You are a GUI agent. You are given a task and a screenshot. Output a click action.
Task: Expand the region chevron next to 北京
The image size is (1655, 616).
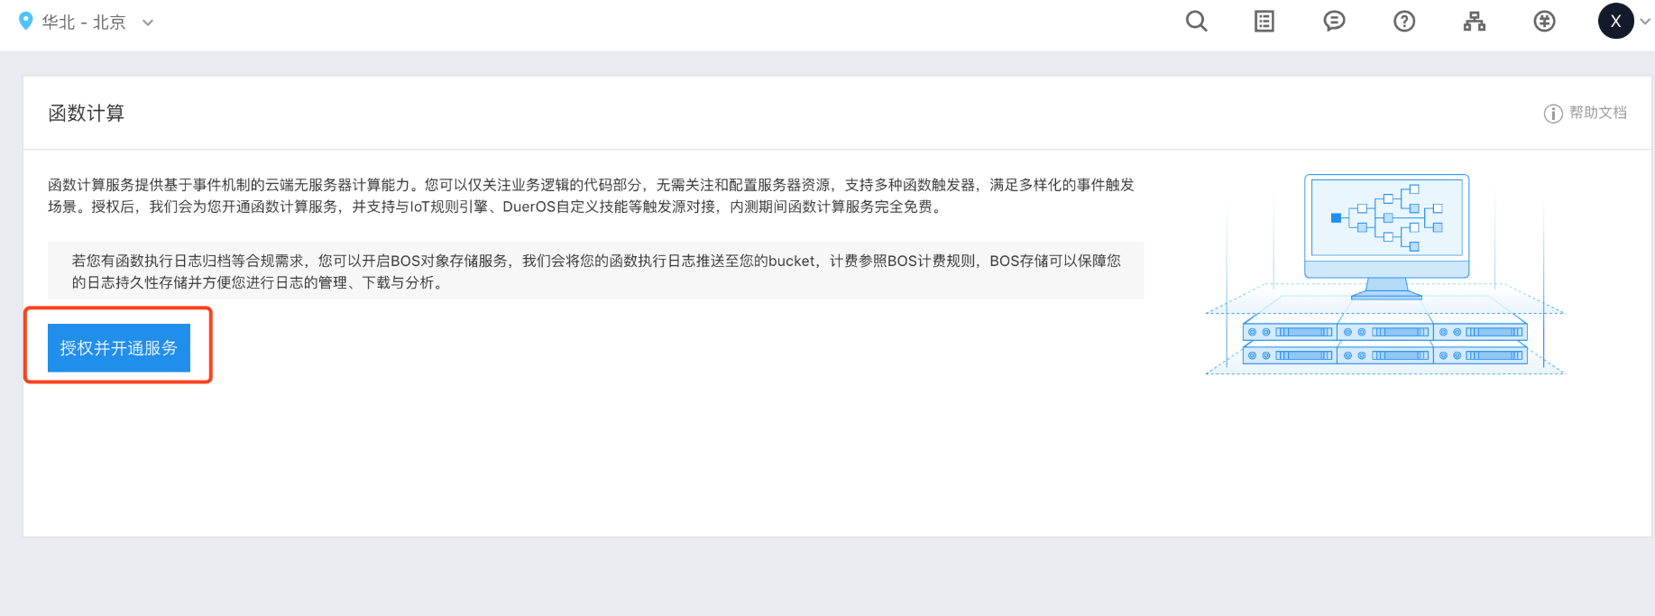pyautogui.click(x=148, y=23)
